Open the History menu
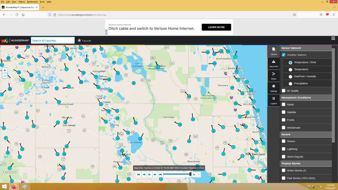The width and height of the screenshot is (338, 190). [x=21, y=2]
